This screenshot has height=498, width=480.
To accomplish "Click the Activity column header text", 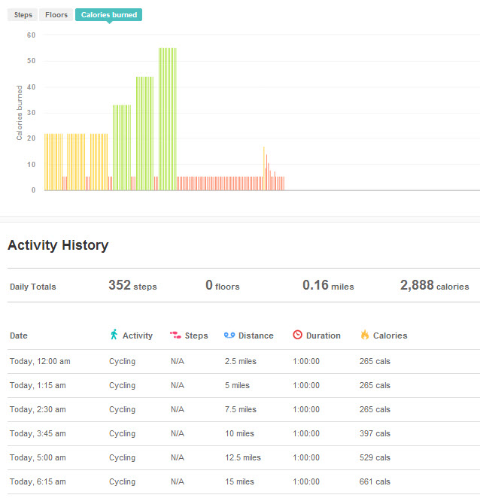I will point(138,336).
